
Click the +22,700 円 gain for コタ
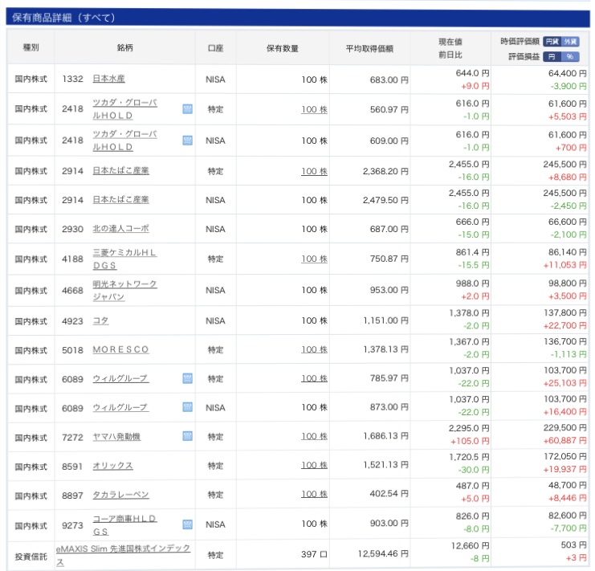pyautogui.click(x=565, y=325)
